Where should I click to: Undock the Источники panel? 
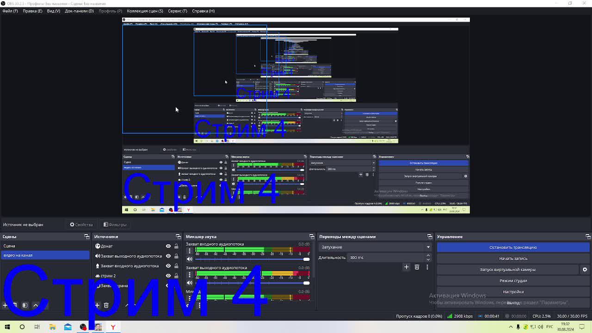[x=179, y=237]
